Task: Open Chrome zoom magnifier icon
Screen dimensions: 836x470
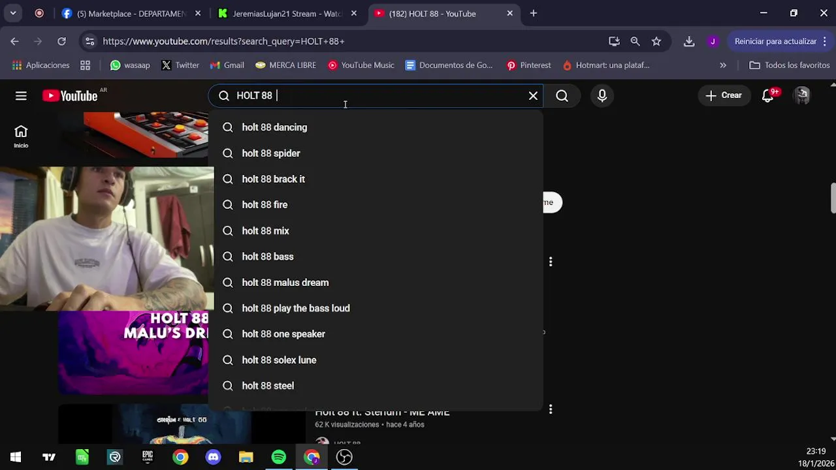Action: (635, 41)
